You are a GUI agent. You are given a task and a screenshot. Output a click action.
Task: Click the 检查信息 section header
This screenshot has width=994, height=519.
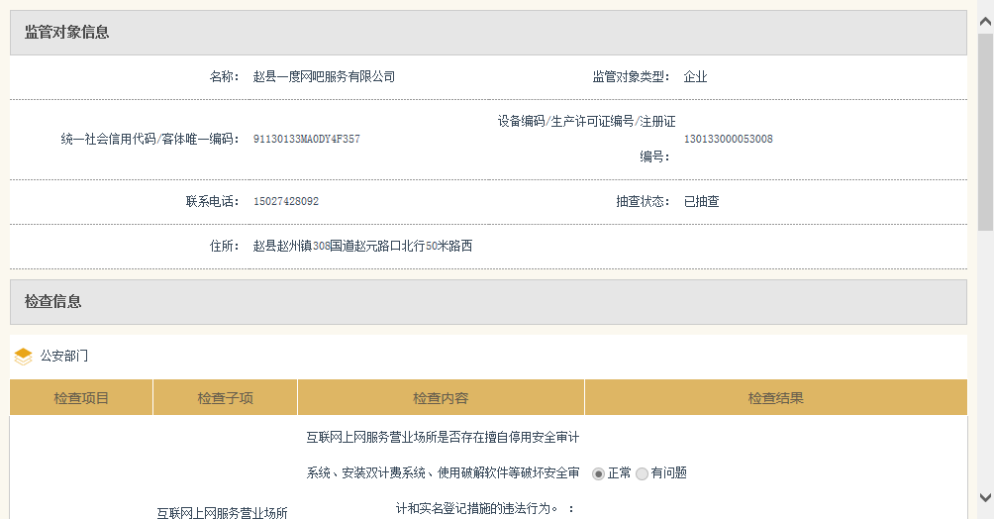click(x=488, y=302)
